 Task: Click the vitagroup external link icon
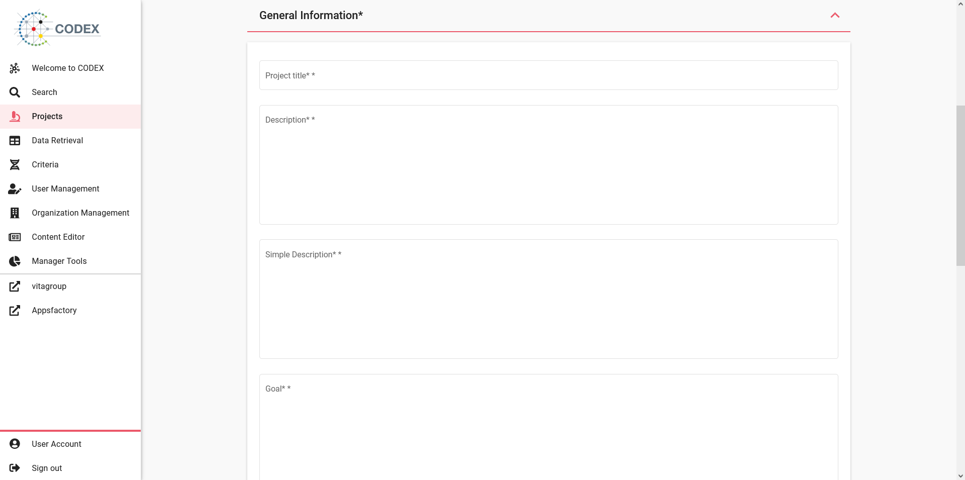click(15, 286)
